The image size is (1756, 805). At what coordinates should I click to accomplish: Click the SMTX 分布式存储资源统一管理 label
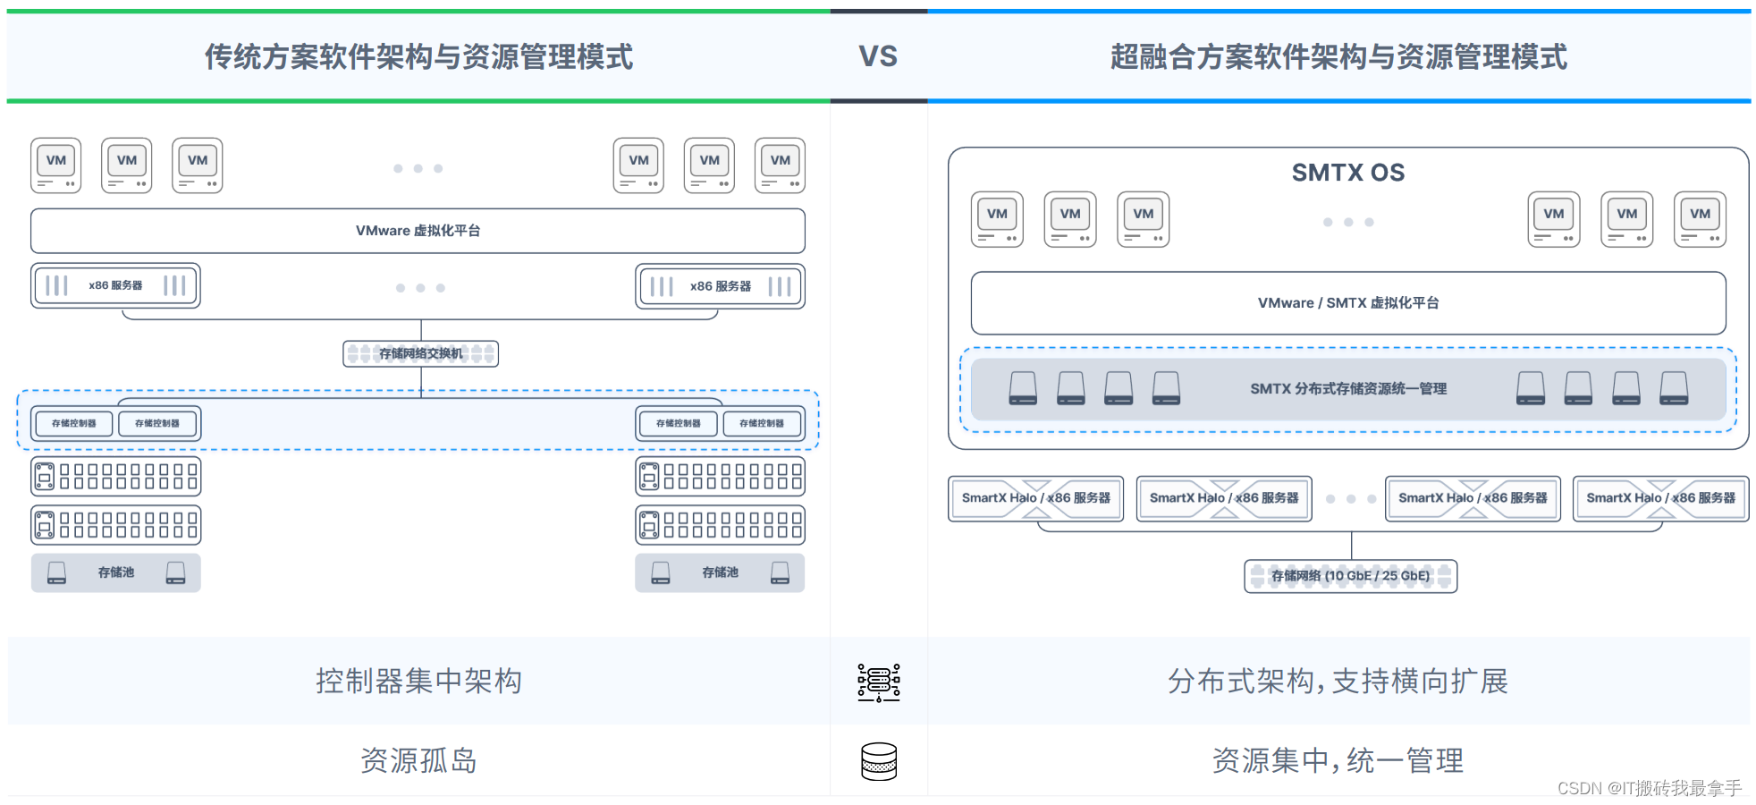[1348, 388]
